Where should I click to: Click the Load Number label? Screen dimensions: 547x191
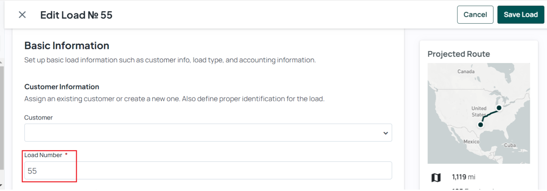43,155
